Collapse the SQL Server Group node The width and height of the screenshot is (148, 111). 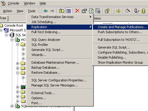6,35
